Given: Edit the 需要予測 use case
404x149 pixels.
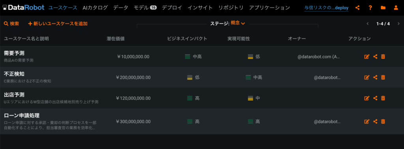Looking at the screenshot, I should click(367, 57).
